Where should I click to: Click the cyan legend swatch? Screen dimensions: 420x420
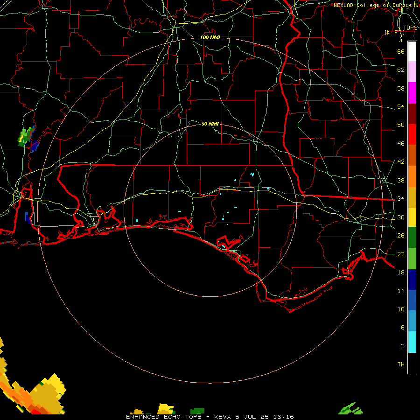(412, 342)
